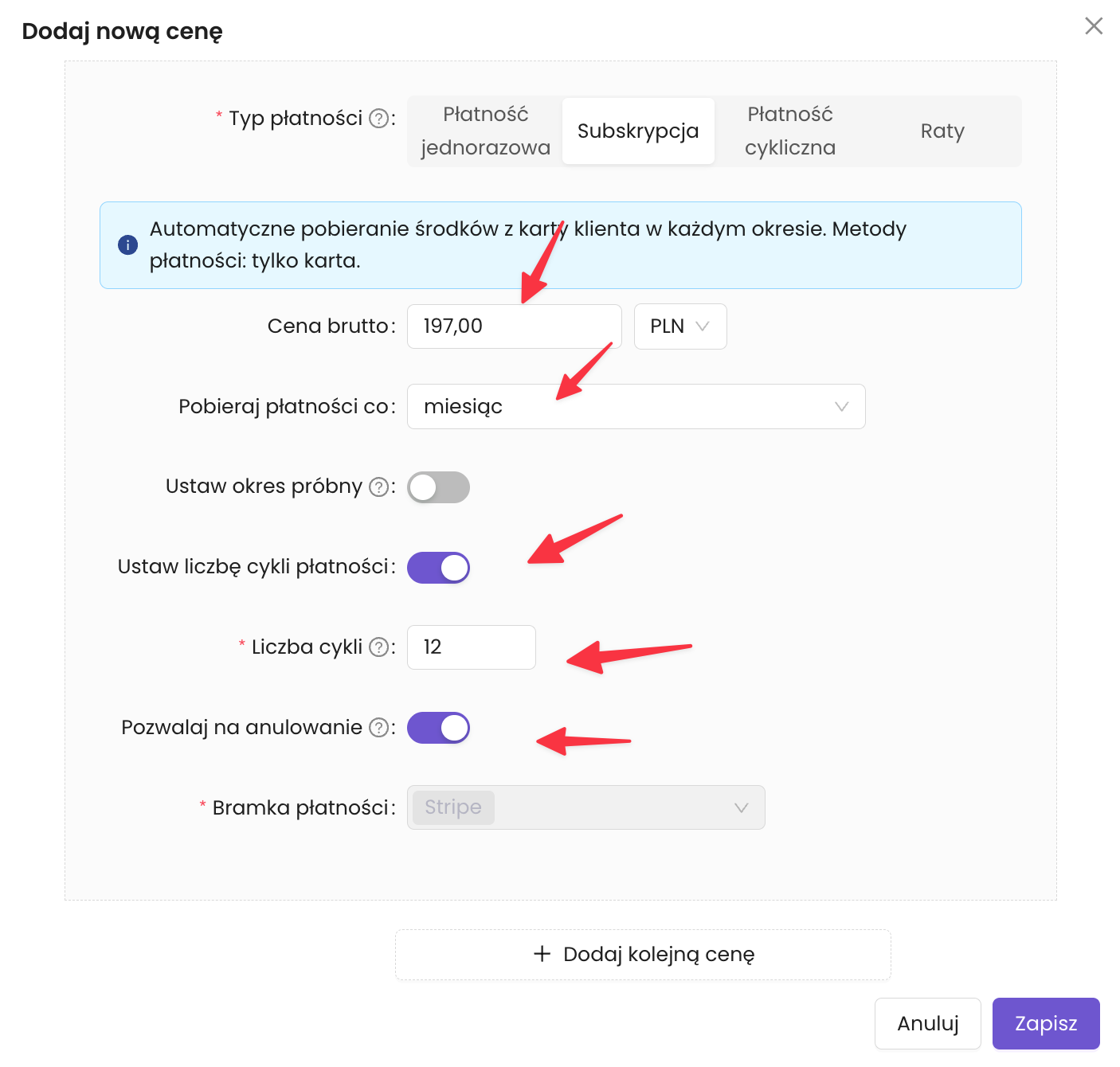Image resolution: width=1120 pixels, height=1067 pixels.
Task: Click Dodaj kolejną cenę button
Action: (643, 954)
